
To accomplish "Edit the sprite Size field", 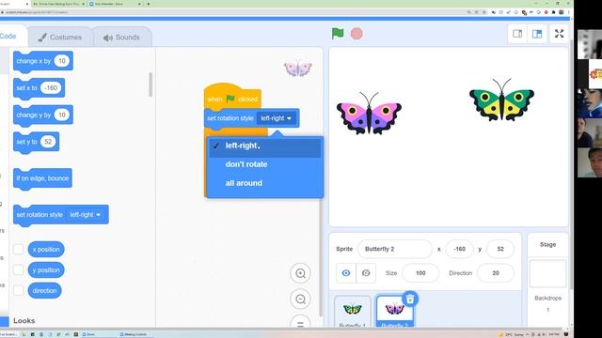I will pos(420,273).
